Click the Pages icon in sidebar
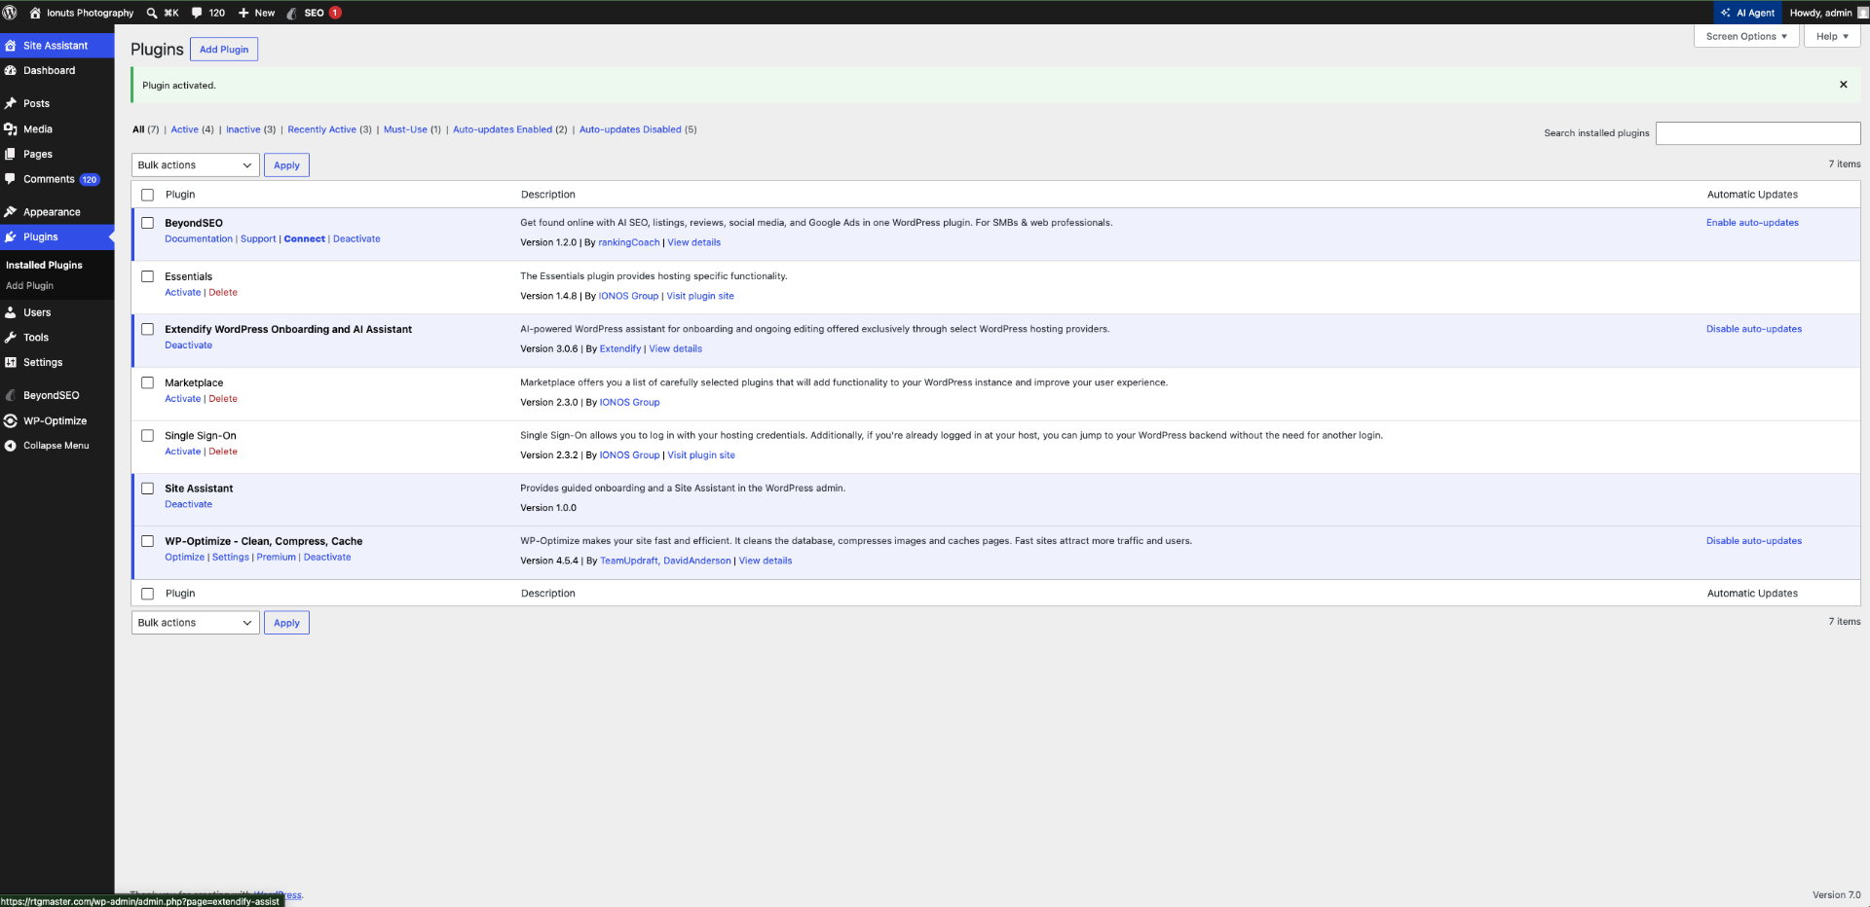 pyautogui.click(x=11, y=154)
